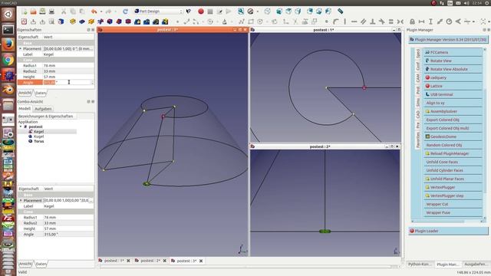The height and width of the screenshot is (276, 491).
Task: Click the Parallel constraint icon
Action: click(x=363, y=21)
